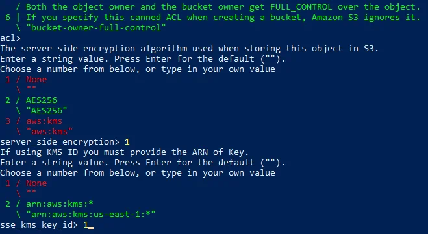Screen dimensions: 428x234
Task: Click the sse_kms_key_id prompt cursor
Action: tap(91, 226)
